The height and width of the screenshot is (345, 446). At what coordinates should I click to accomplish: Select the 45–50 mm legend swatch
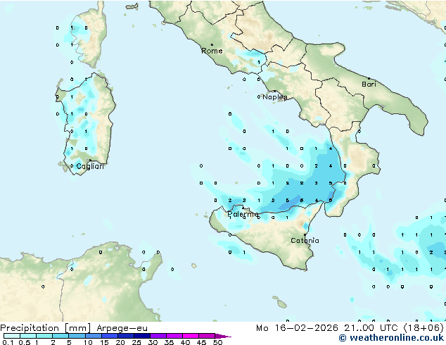[207, 336]
